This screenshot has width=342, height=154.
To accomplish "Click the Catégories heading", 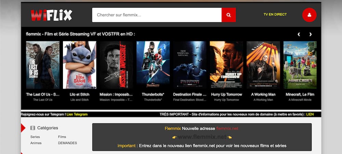I will 48,128.
